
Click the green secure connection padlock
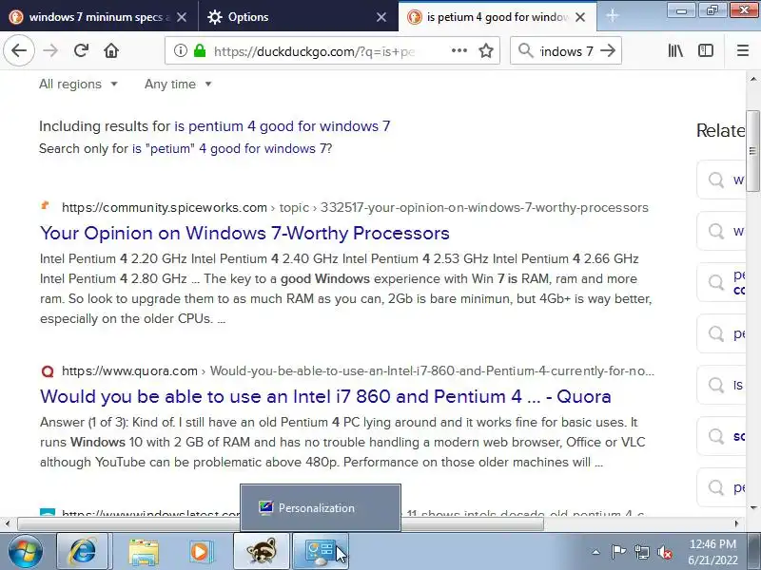tap(200, 50)
